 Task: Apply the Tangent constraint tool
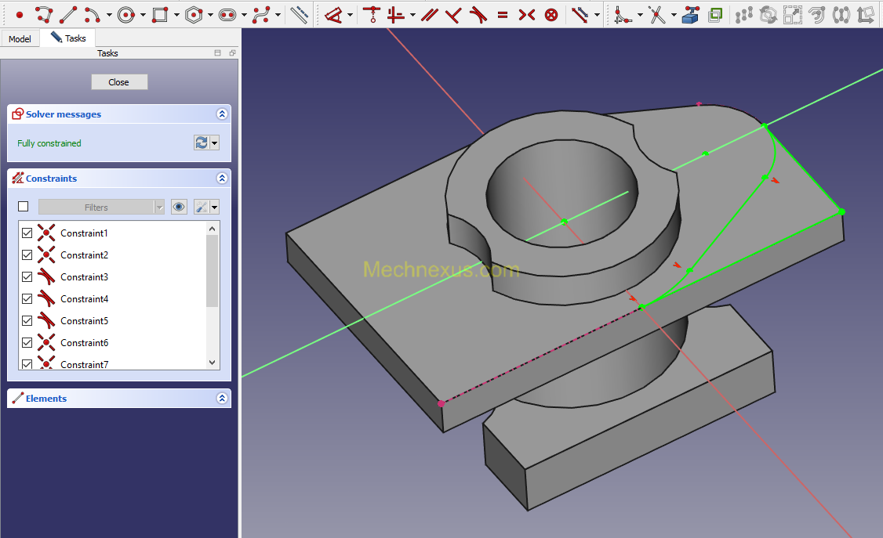pyautogui.click(x=478, y=15)
